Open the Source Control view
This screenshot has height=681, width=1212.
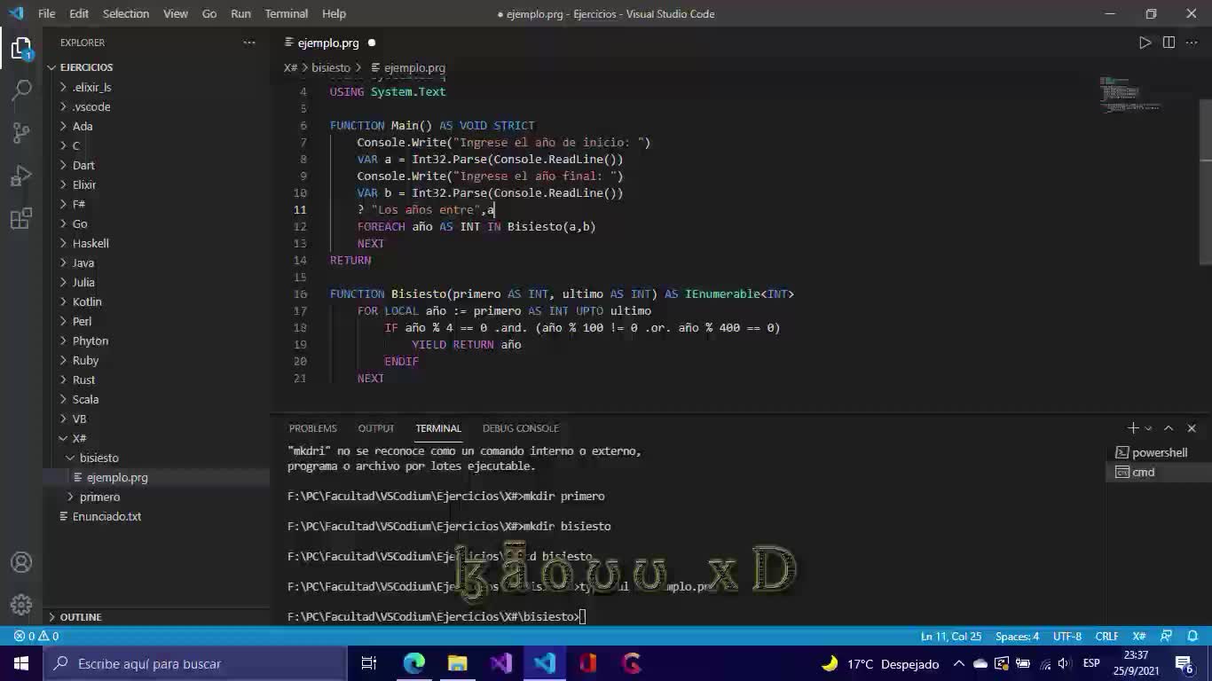point(21,133)
